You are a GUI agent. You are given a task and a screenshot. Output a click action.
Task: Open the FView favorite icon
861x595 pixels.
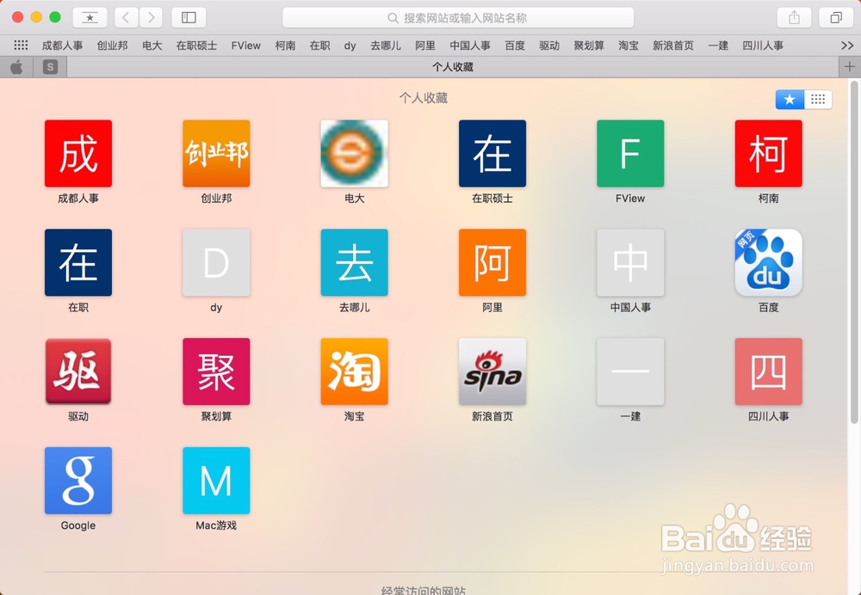click(629, 154)
